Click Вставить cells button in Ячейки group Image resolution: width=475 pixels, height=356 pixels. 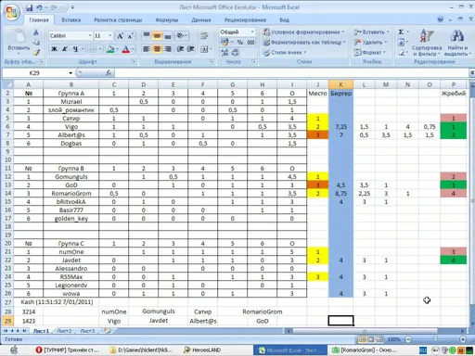(371, 32)
